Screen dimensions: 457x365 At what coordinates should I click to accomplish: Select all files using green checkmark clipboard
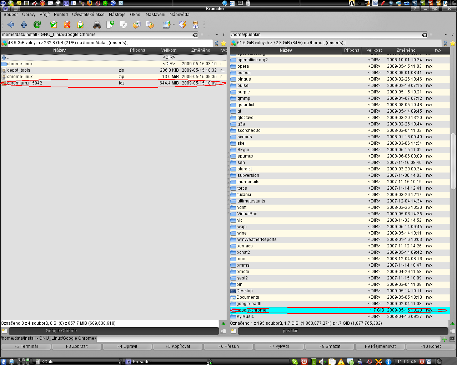tap(54, 25)
